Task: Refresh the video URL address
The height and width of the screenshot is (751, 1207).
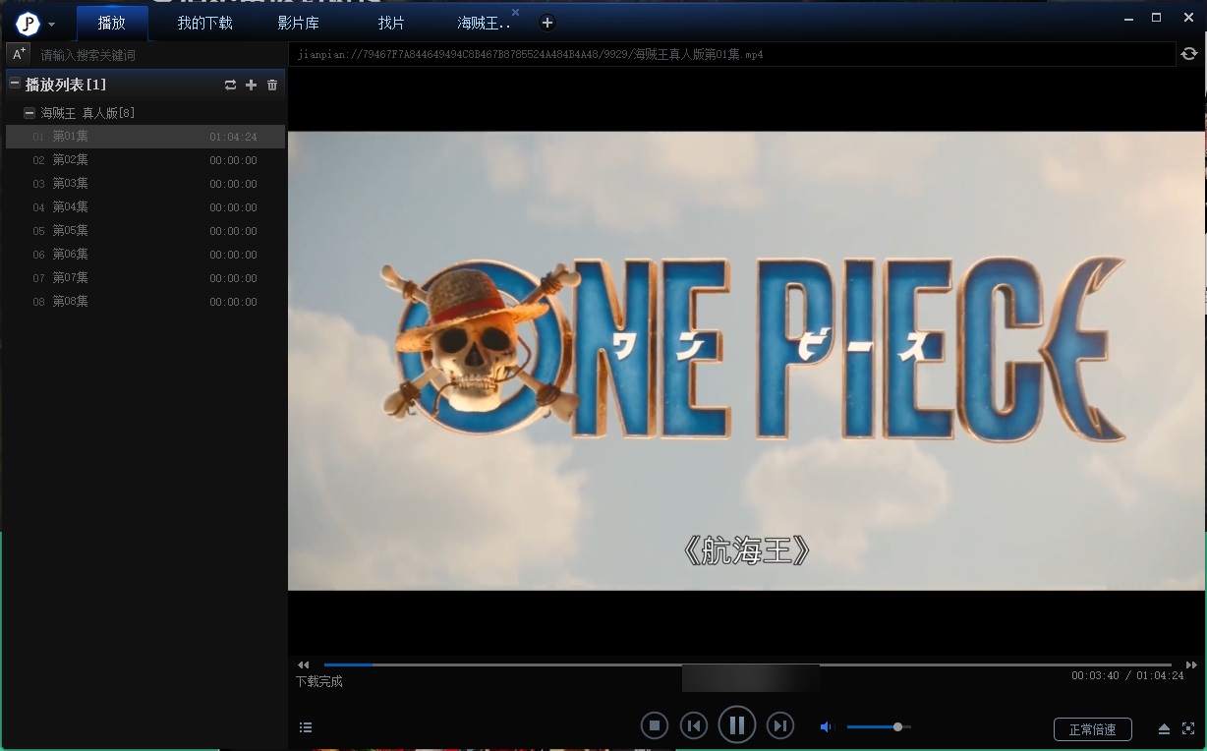Action: click(1189, 54)
